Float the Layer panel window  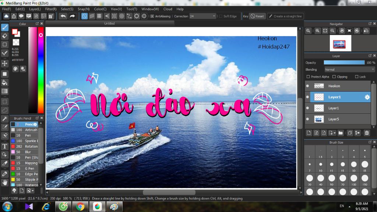370,56
